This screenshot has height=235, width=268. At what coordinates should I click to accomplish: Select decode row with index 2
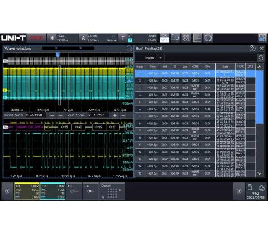tap(195, 81)
